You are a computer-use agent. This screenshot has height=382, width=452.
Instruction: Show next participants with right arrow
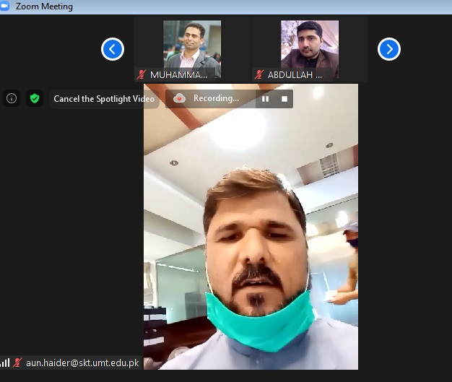click(389, 49)
